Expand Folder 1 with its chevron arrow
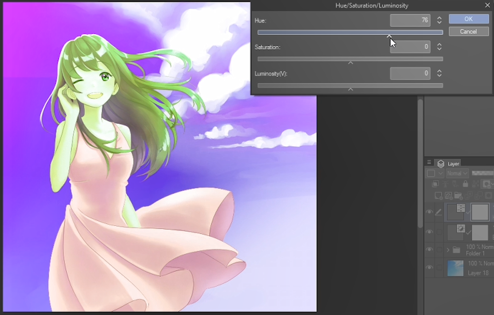Screen dimensions: 494x315 [448, 249]
